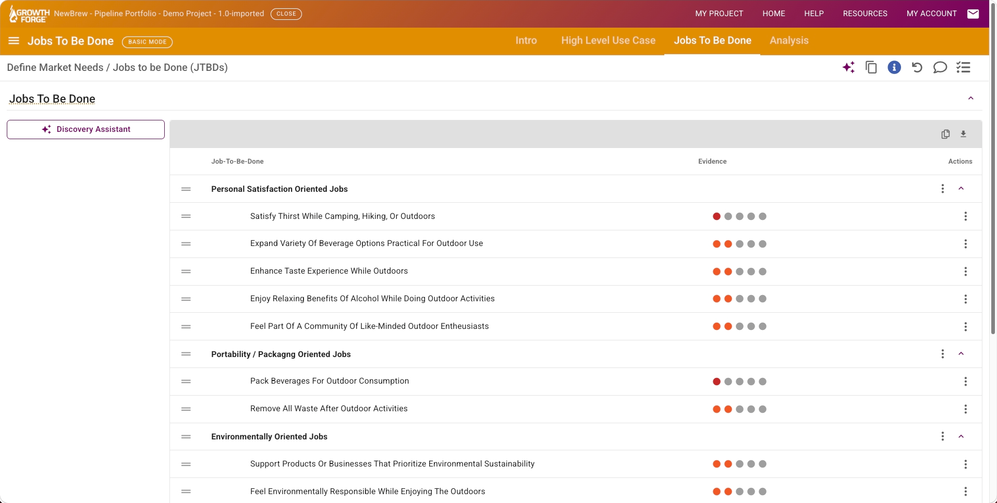The width and height of the screenshot is (997, 503).
Task: Click the Job-To-Be-Done column header
Action: pyautogui.click(x=237, y=162)
